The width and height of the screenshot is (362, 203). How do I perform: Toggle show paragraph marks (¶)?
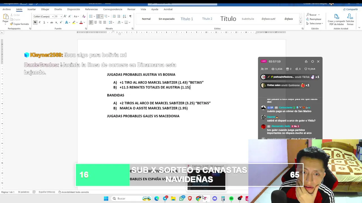click(130, 16)
